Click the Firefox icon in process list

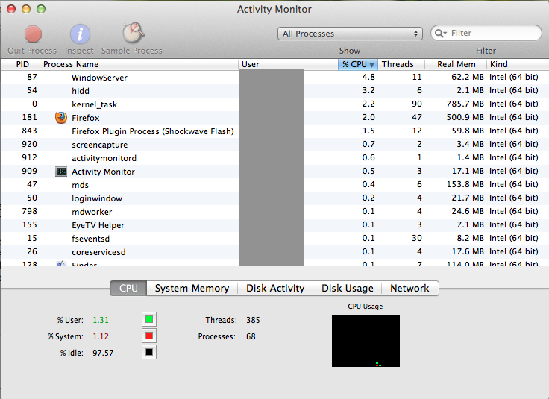tap(61, 118)
